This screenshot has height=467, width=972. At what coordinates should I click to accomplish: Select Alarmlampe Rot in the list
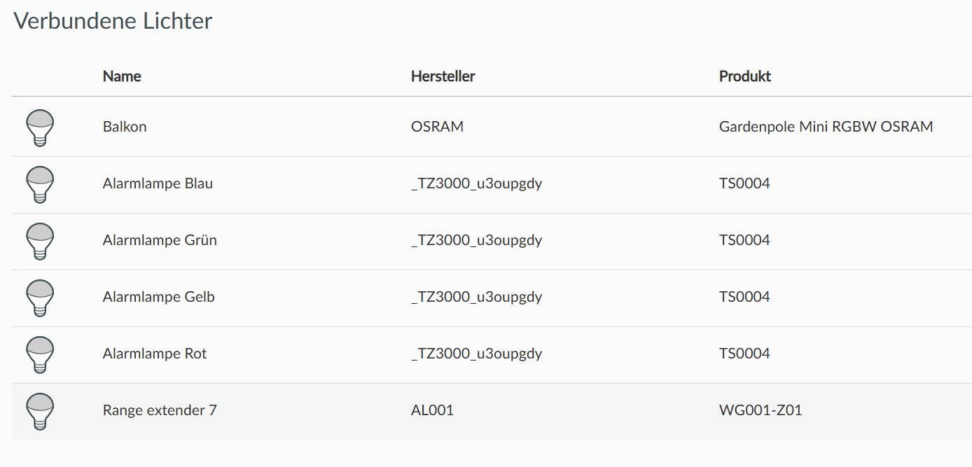coord(155,354)
